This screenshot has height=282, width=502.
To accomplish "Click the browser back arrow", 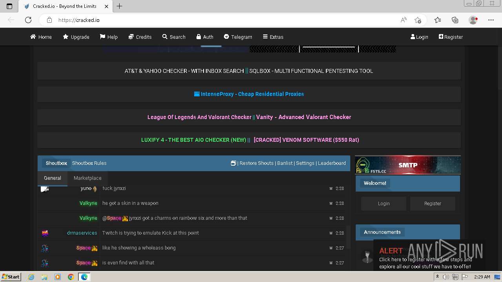I will coord(11,20).
